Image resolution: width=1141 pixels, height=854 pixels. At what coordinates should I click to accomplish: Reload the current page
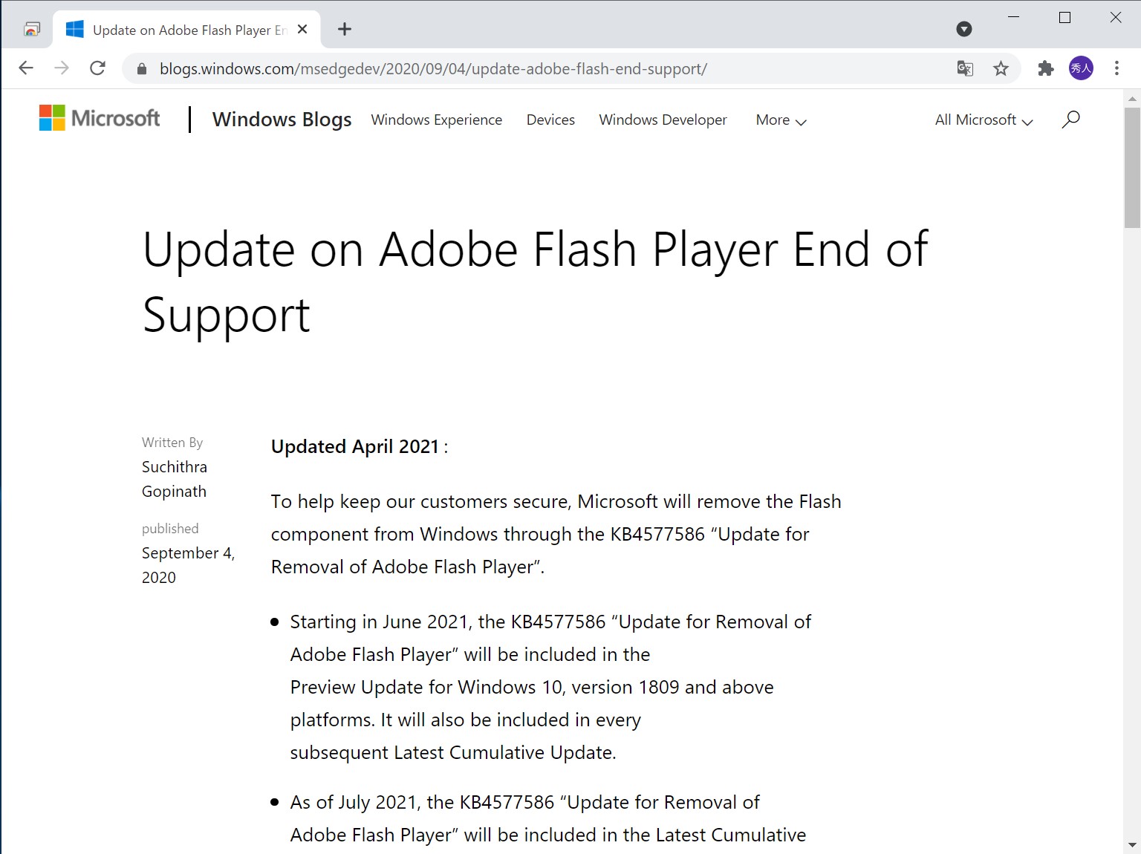tap(97, 68)
